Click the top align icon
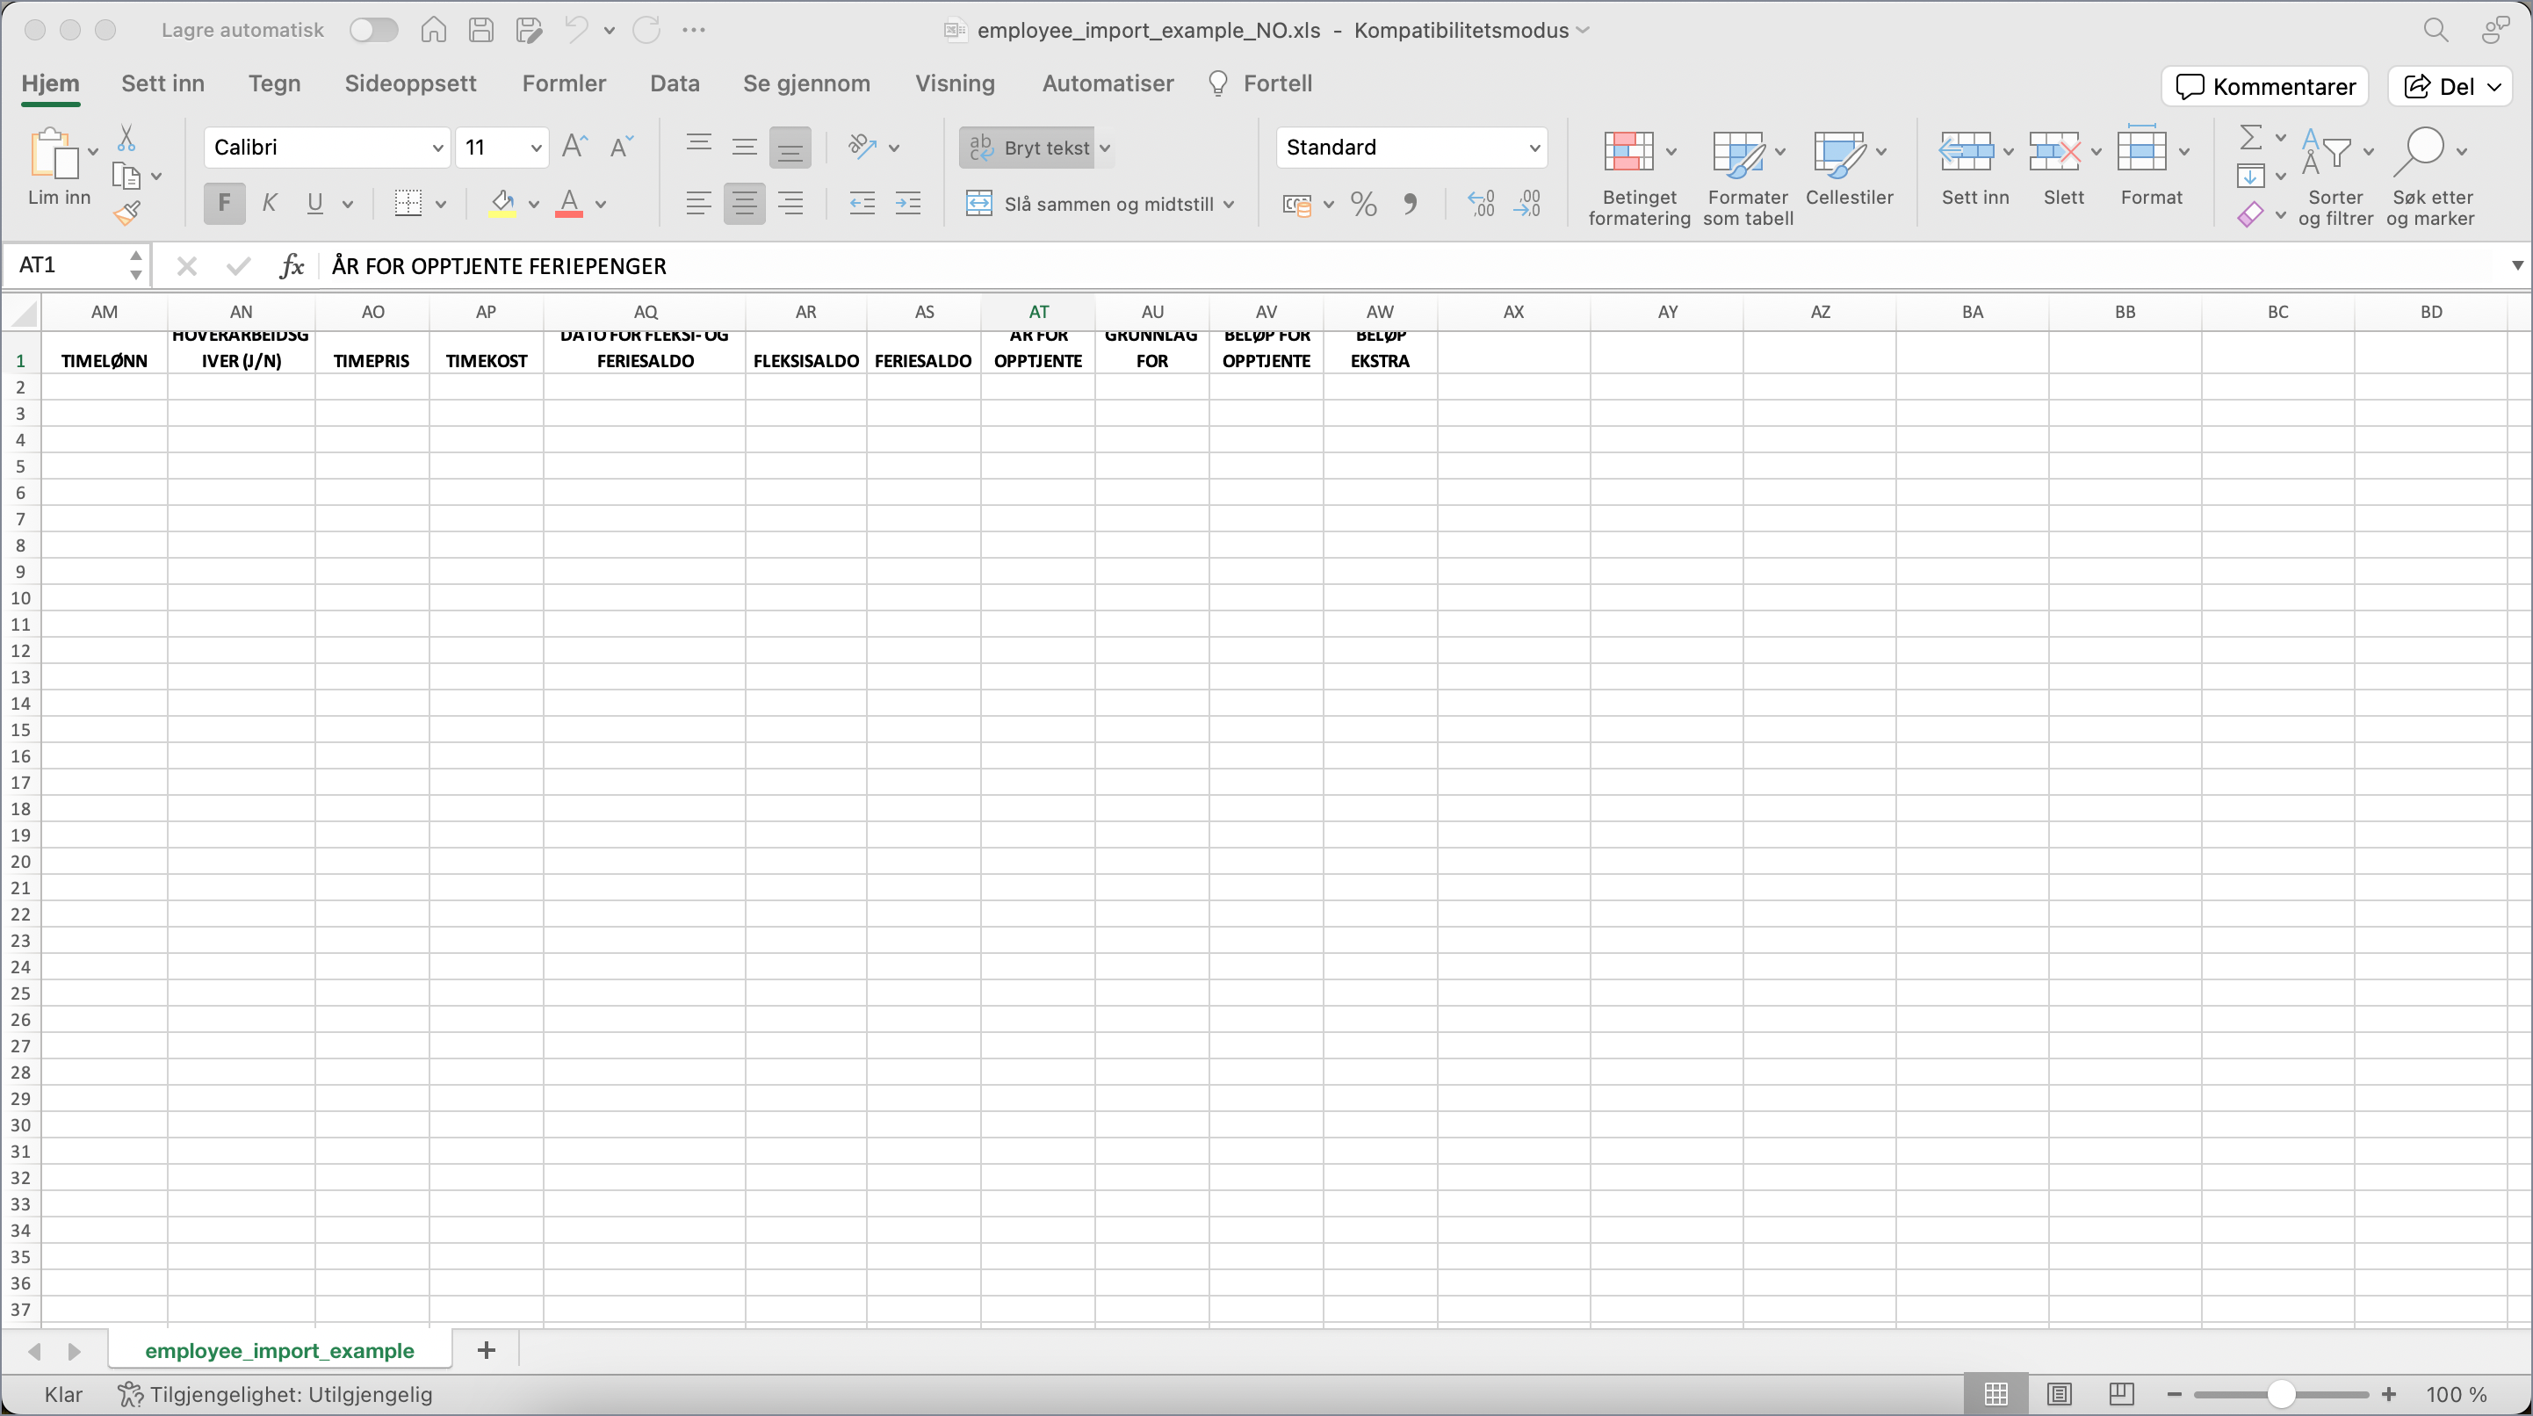2533x1416 pixels. 699,147
